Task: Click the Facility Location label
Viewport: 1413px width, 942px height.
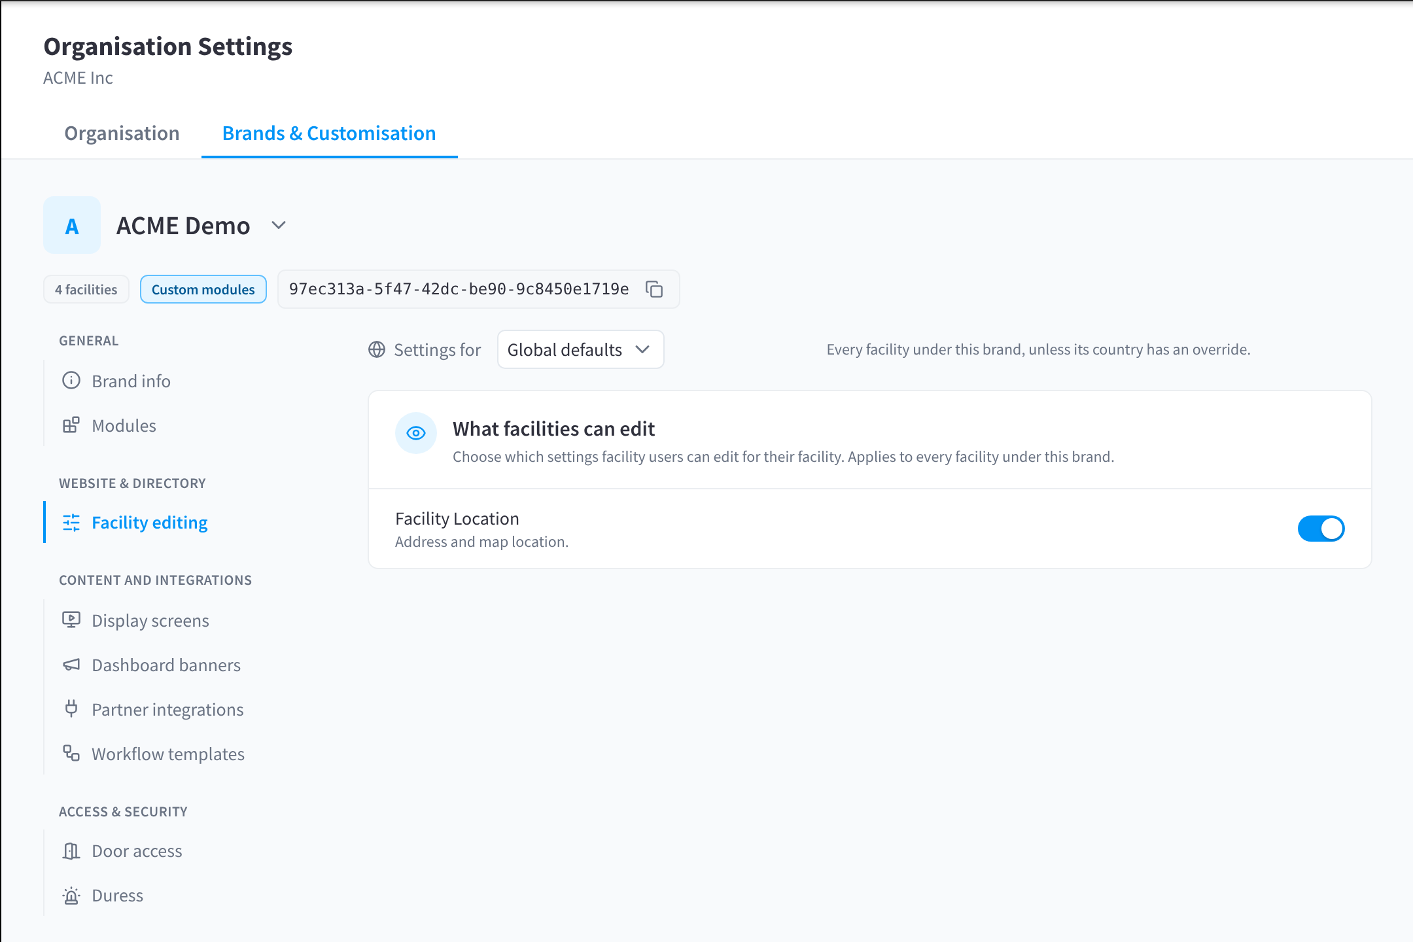Action: point(457,518)
